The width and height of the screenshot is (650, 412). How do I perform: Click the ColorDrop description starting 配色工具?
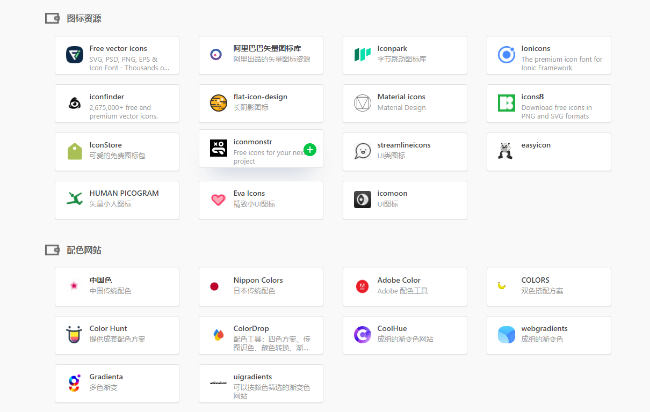(272, 343)
